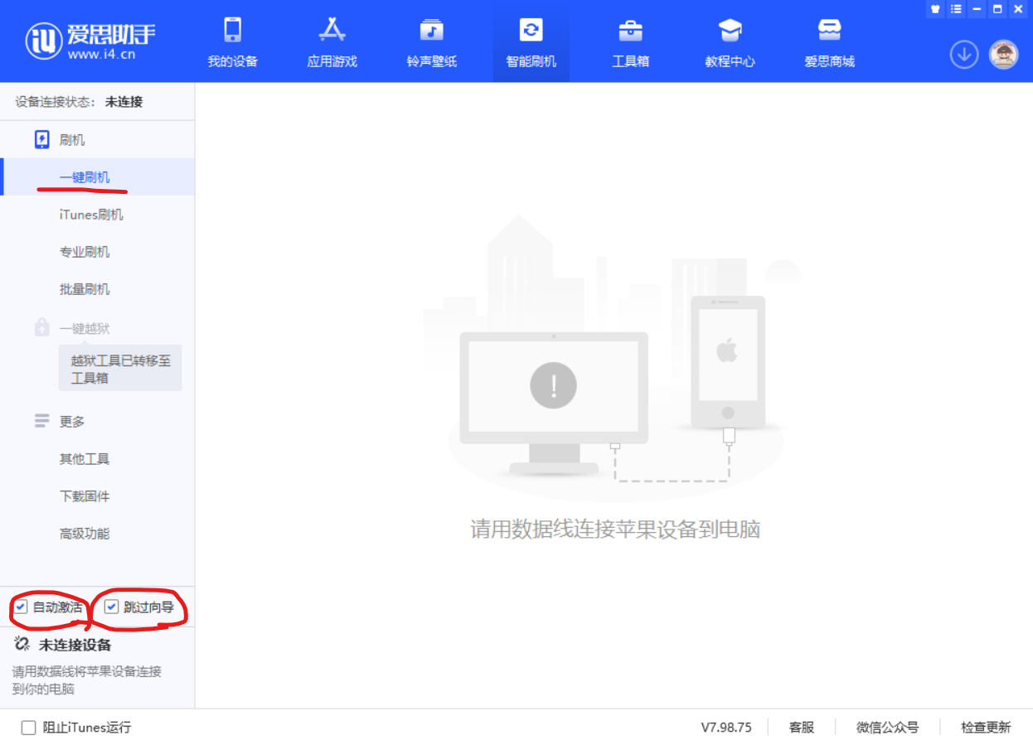Open the skin (shirt) theme icon
This screenshot has width=1033, height=740.
click(x=936, y=9)
